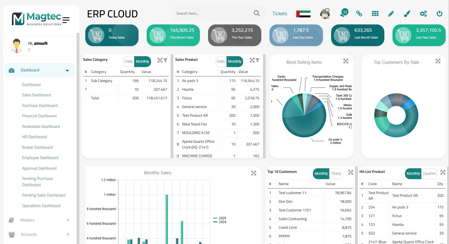
Task: Open the settings gears icon
Action: 423,14
